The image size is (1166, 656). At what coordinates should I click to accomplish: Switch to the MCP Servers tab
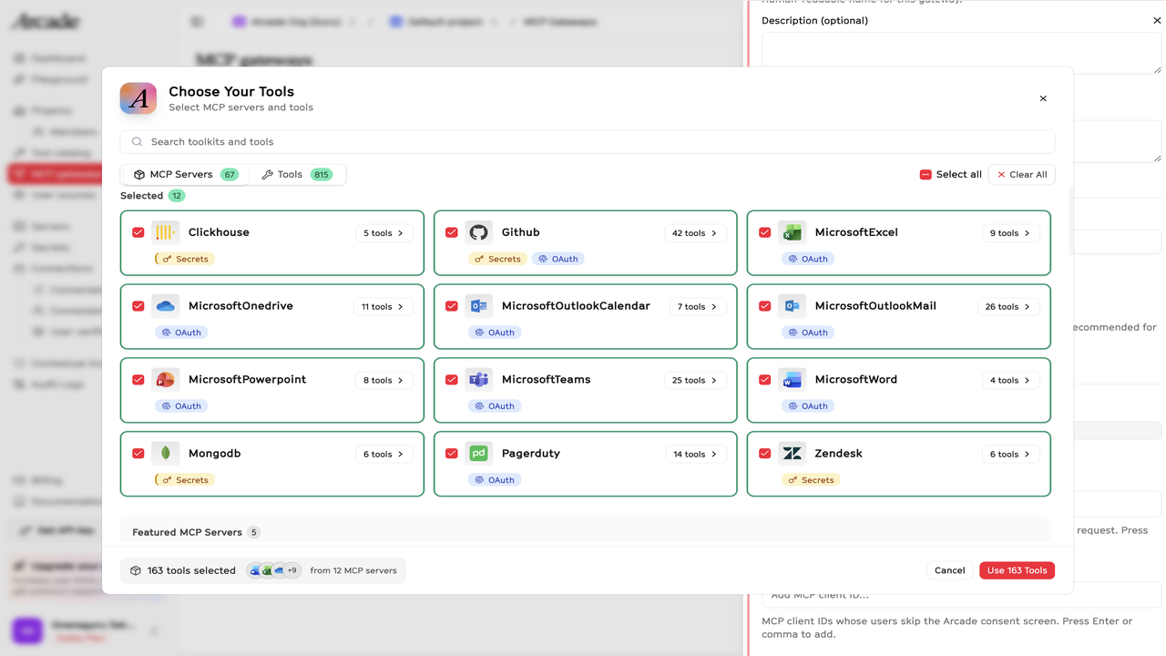(185, 175)
